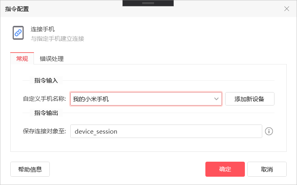Click the 保存连接对象至 label
The height and width of the screenshot is (185, 297).
pyautogui.click(x=44, y=131)
